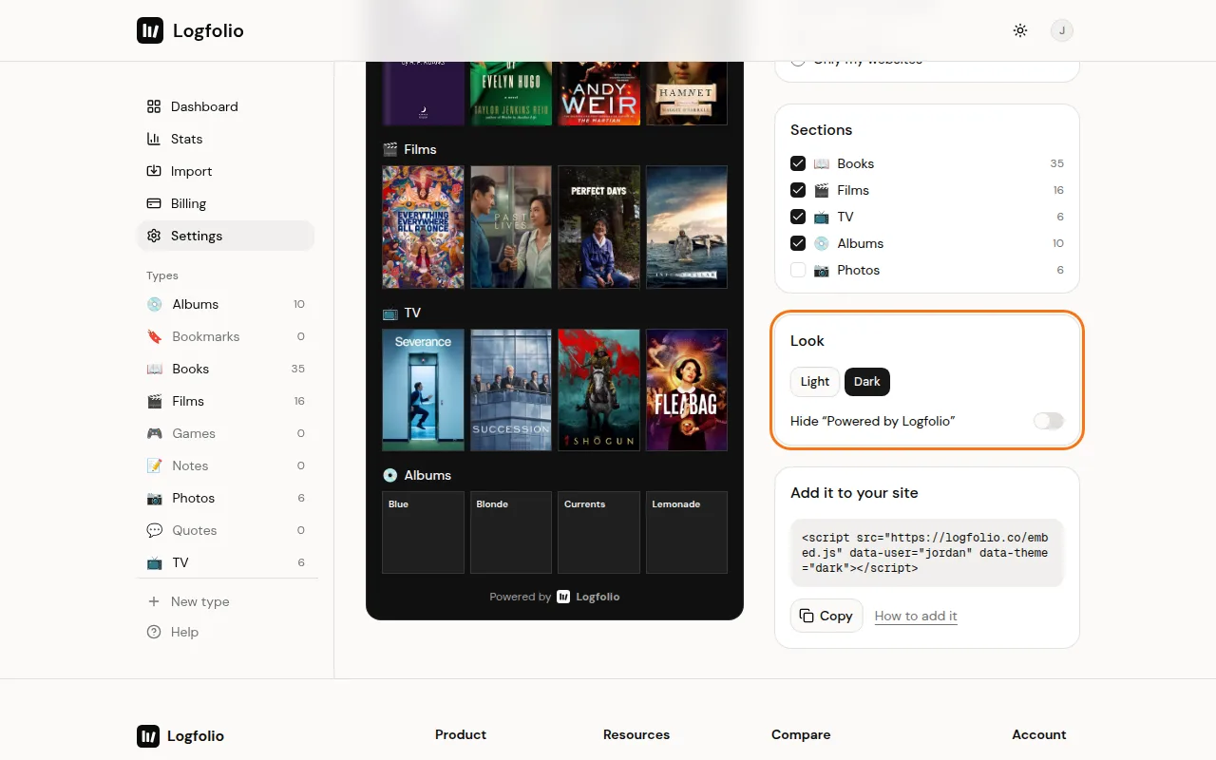Viewport: 1216px width, 760px height.
Task: Open the Photos type in sidebar
Action: (x=226, y=498)
